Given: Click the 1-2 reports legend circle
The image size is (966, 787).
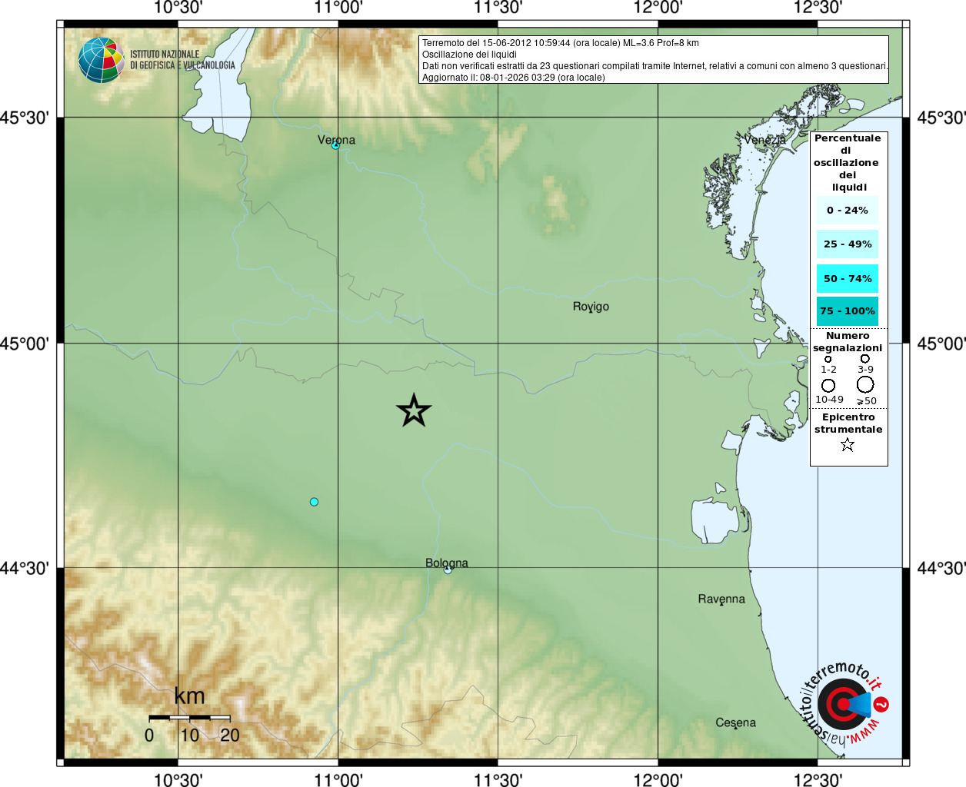Looking at the screenshot, I should click(828, 359).
